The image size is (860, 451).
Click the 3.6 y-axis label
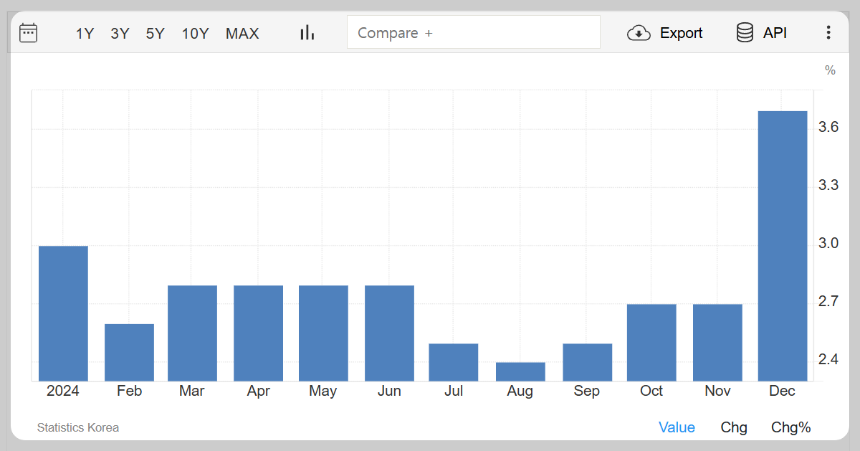(828, 127)
